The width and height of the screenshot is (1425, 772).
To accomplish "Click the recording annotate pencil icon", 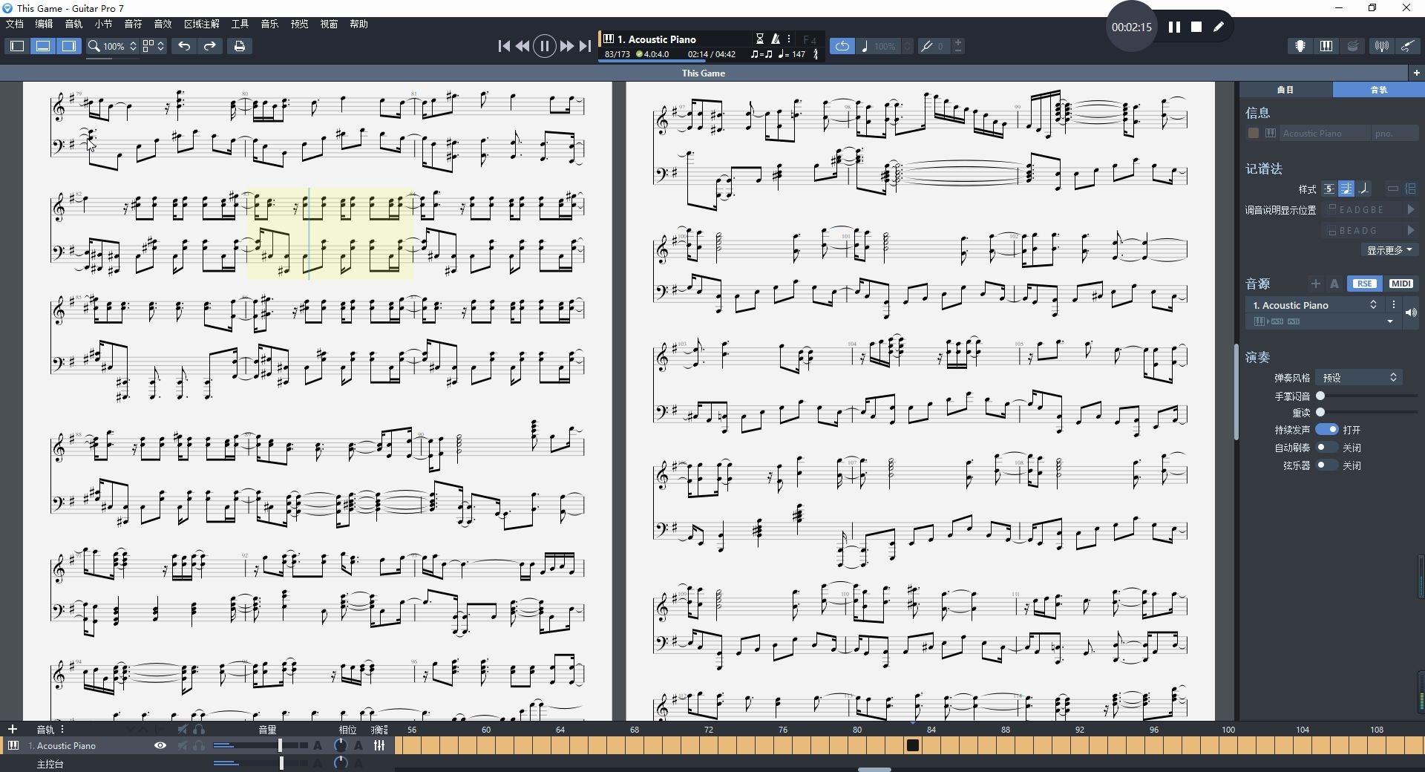I will 1219,27.
